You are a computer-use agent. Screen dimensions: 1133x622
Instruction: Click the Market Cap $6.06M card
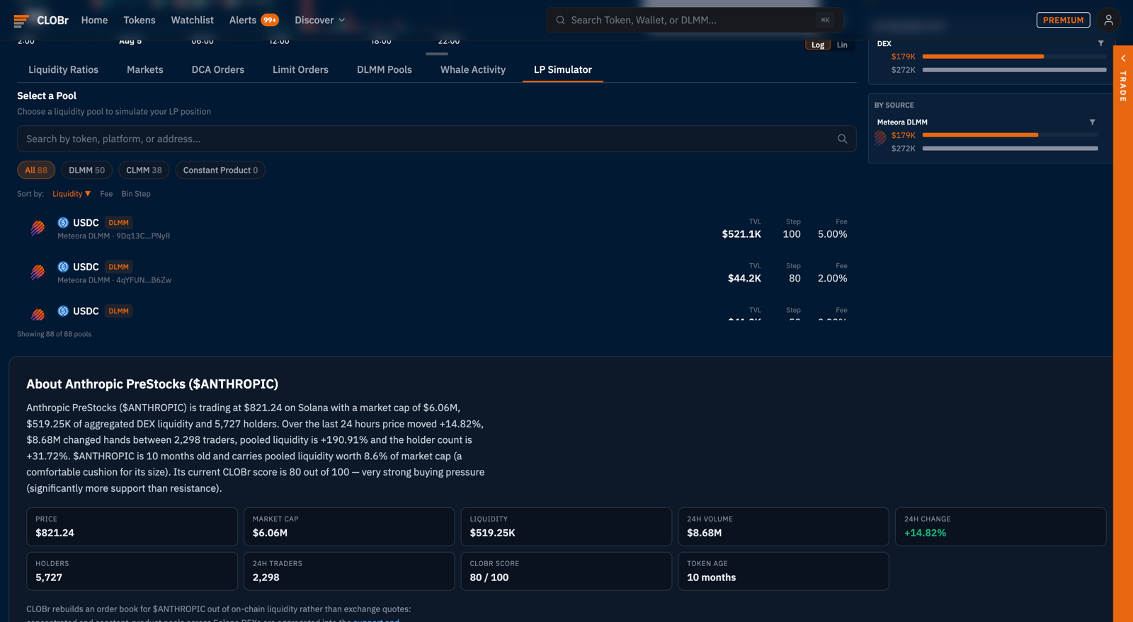point(349,526)
